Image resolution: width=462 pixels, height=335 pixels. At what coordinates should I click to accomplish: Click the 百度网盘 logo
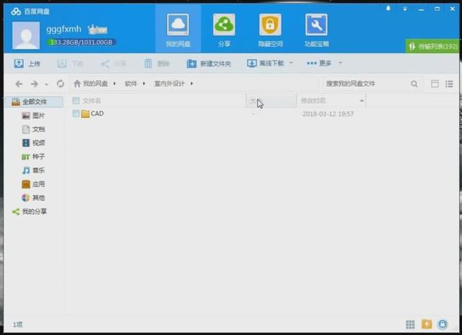(30, 12)
